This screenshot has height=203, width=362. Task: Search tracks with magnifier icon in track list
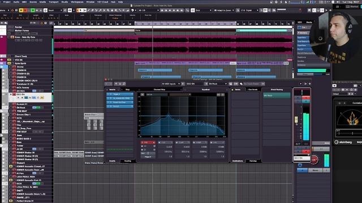click(x=51, y=23)
